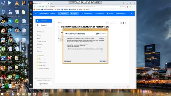171x96 pixels.
Task: Open Корзина in the Disk sidebar
Action: [x=39, y=51]
